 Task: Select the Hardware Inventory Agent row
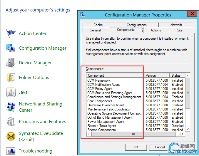[136, 105]
